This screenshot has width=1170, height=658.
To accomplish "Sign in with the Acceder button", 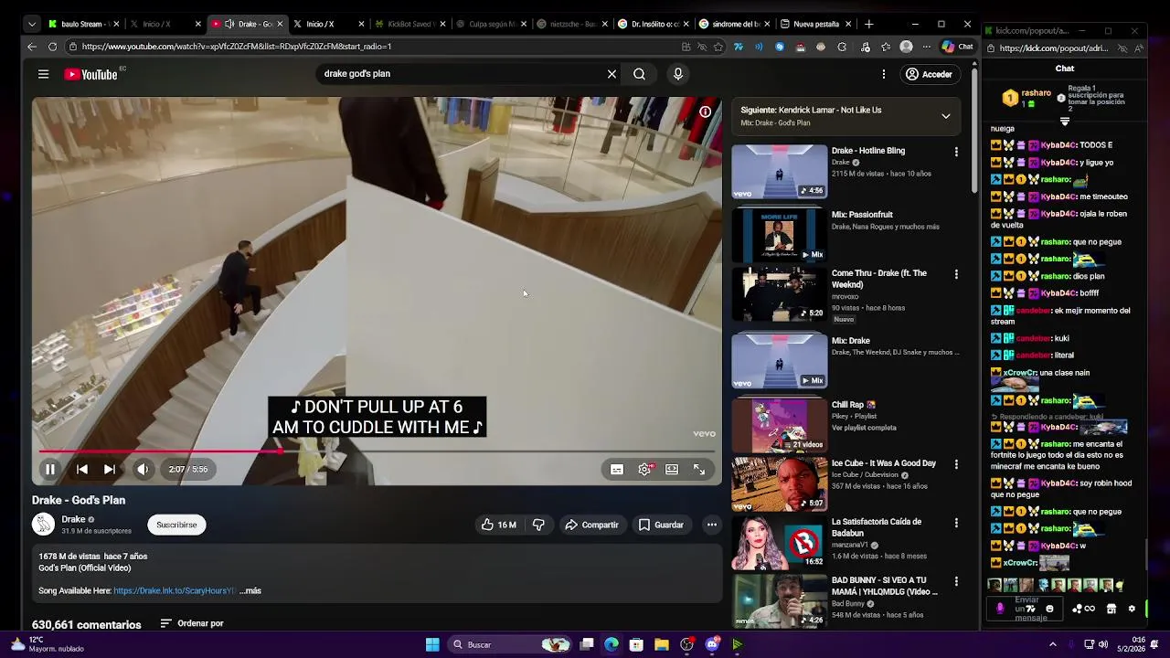I will pos(929,74).
